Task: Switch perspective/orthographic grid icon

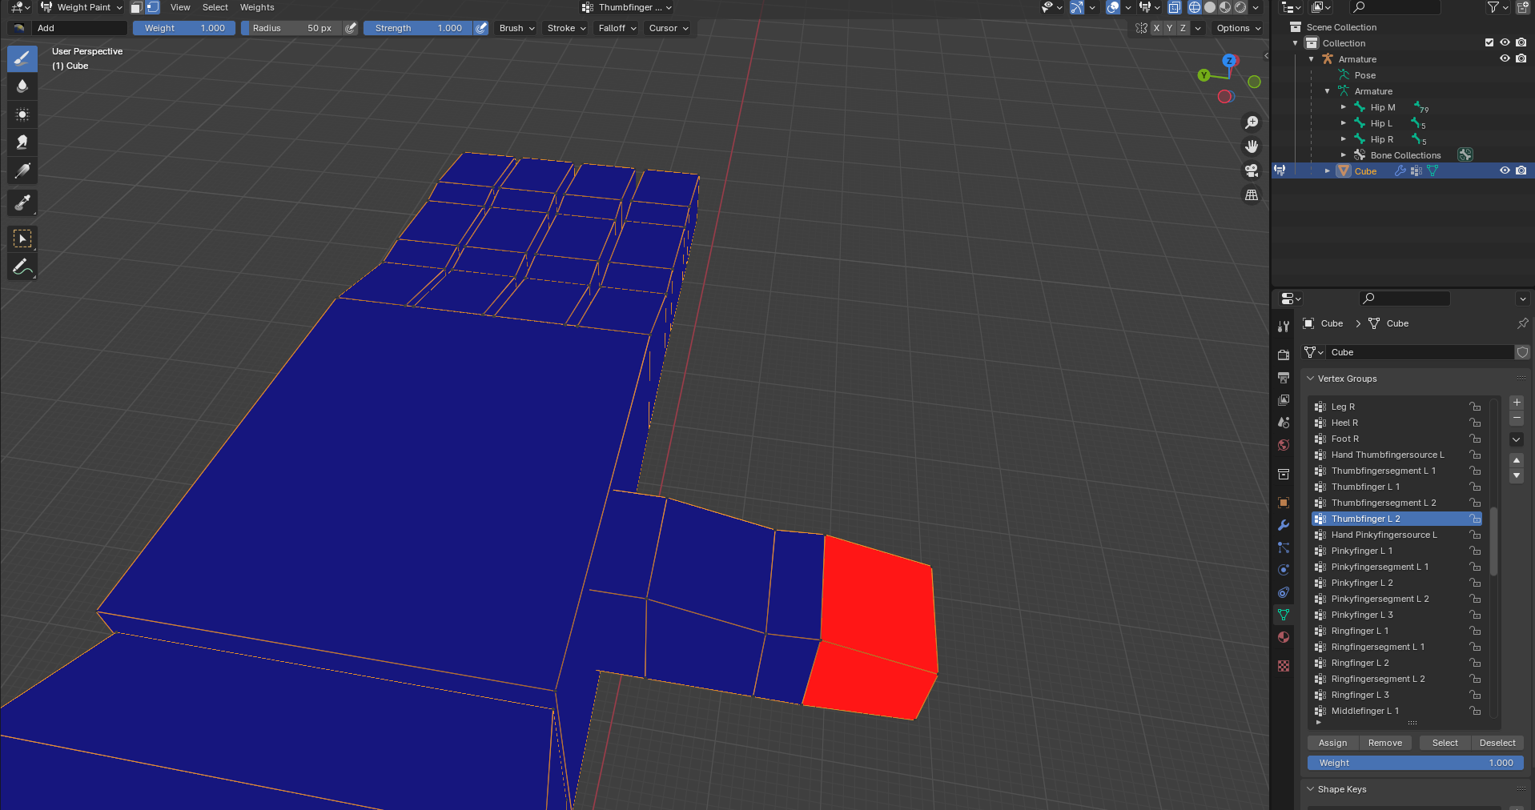Action: click(1252, 194)
